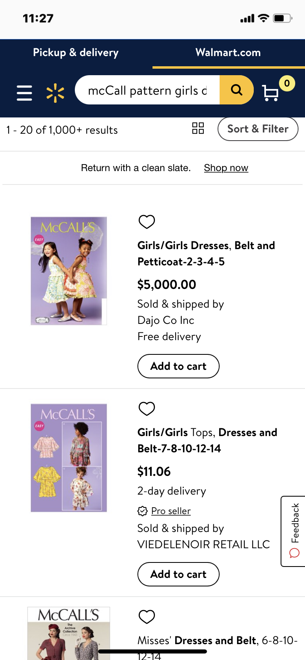This screenshot has width=305, height=660.
Task: Click the Pro seller badge icon
Action: tap(142, 511)
